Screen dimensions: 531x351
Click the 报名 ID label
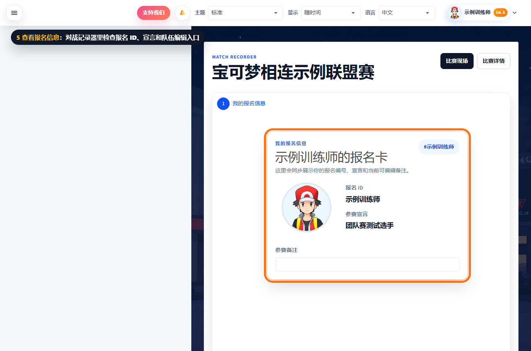click(x=354, y=188)
